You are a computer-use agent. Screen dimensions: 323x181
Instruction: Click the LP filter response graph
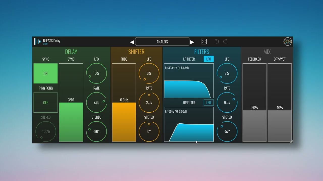pos(189,81)
